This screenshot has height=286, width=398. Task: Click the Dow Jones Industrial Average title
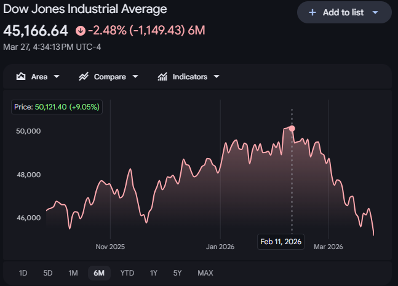coord(85,9)
